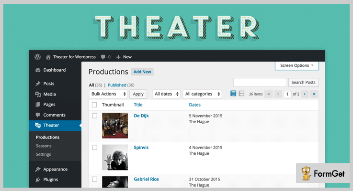Go to the next page arrow
Viewport: 353px width, 191px height.
tap(305, 94)
